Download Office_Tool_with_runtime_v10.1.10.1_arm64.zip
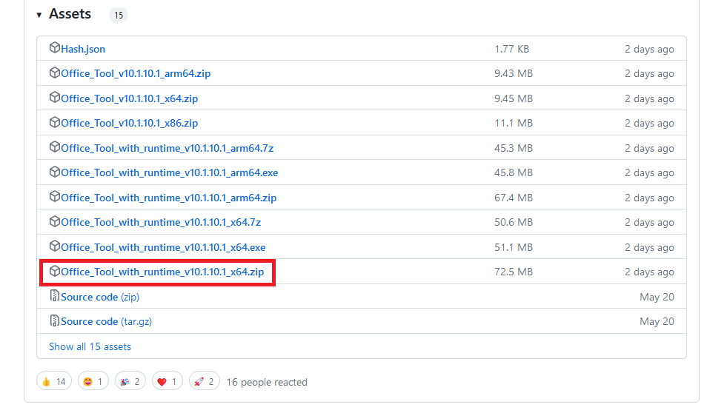 coord(168,198)
